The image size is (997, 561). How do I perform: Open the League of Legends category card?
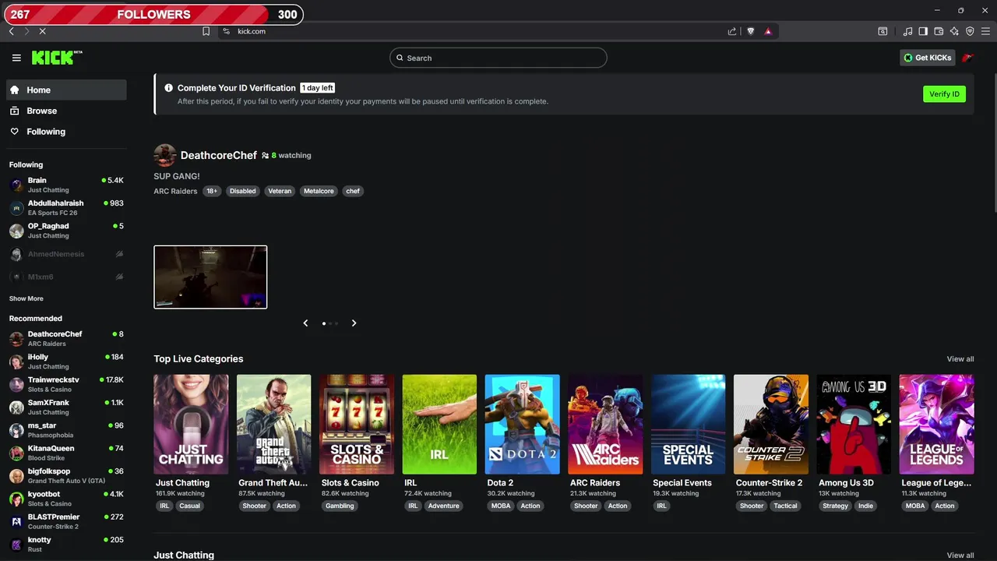click(x=936, y=425)
